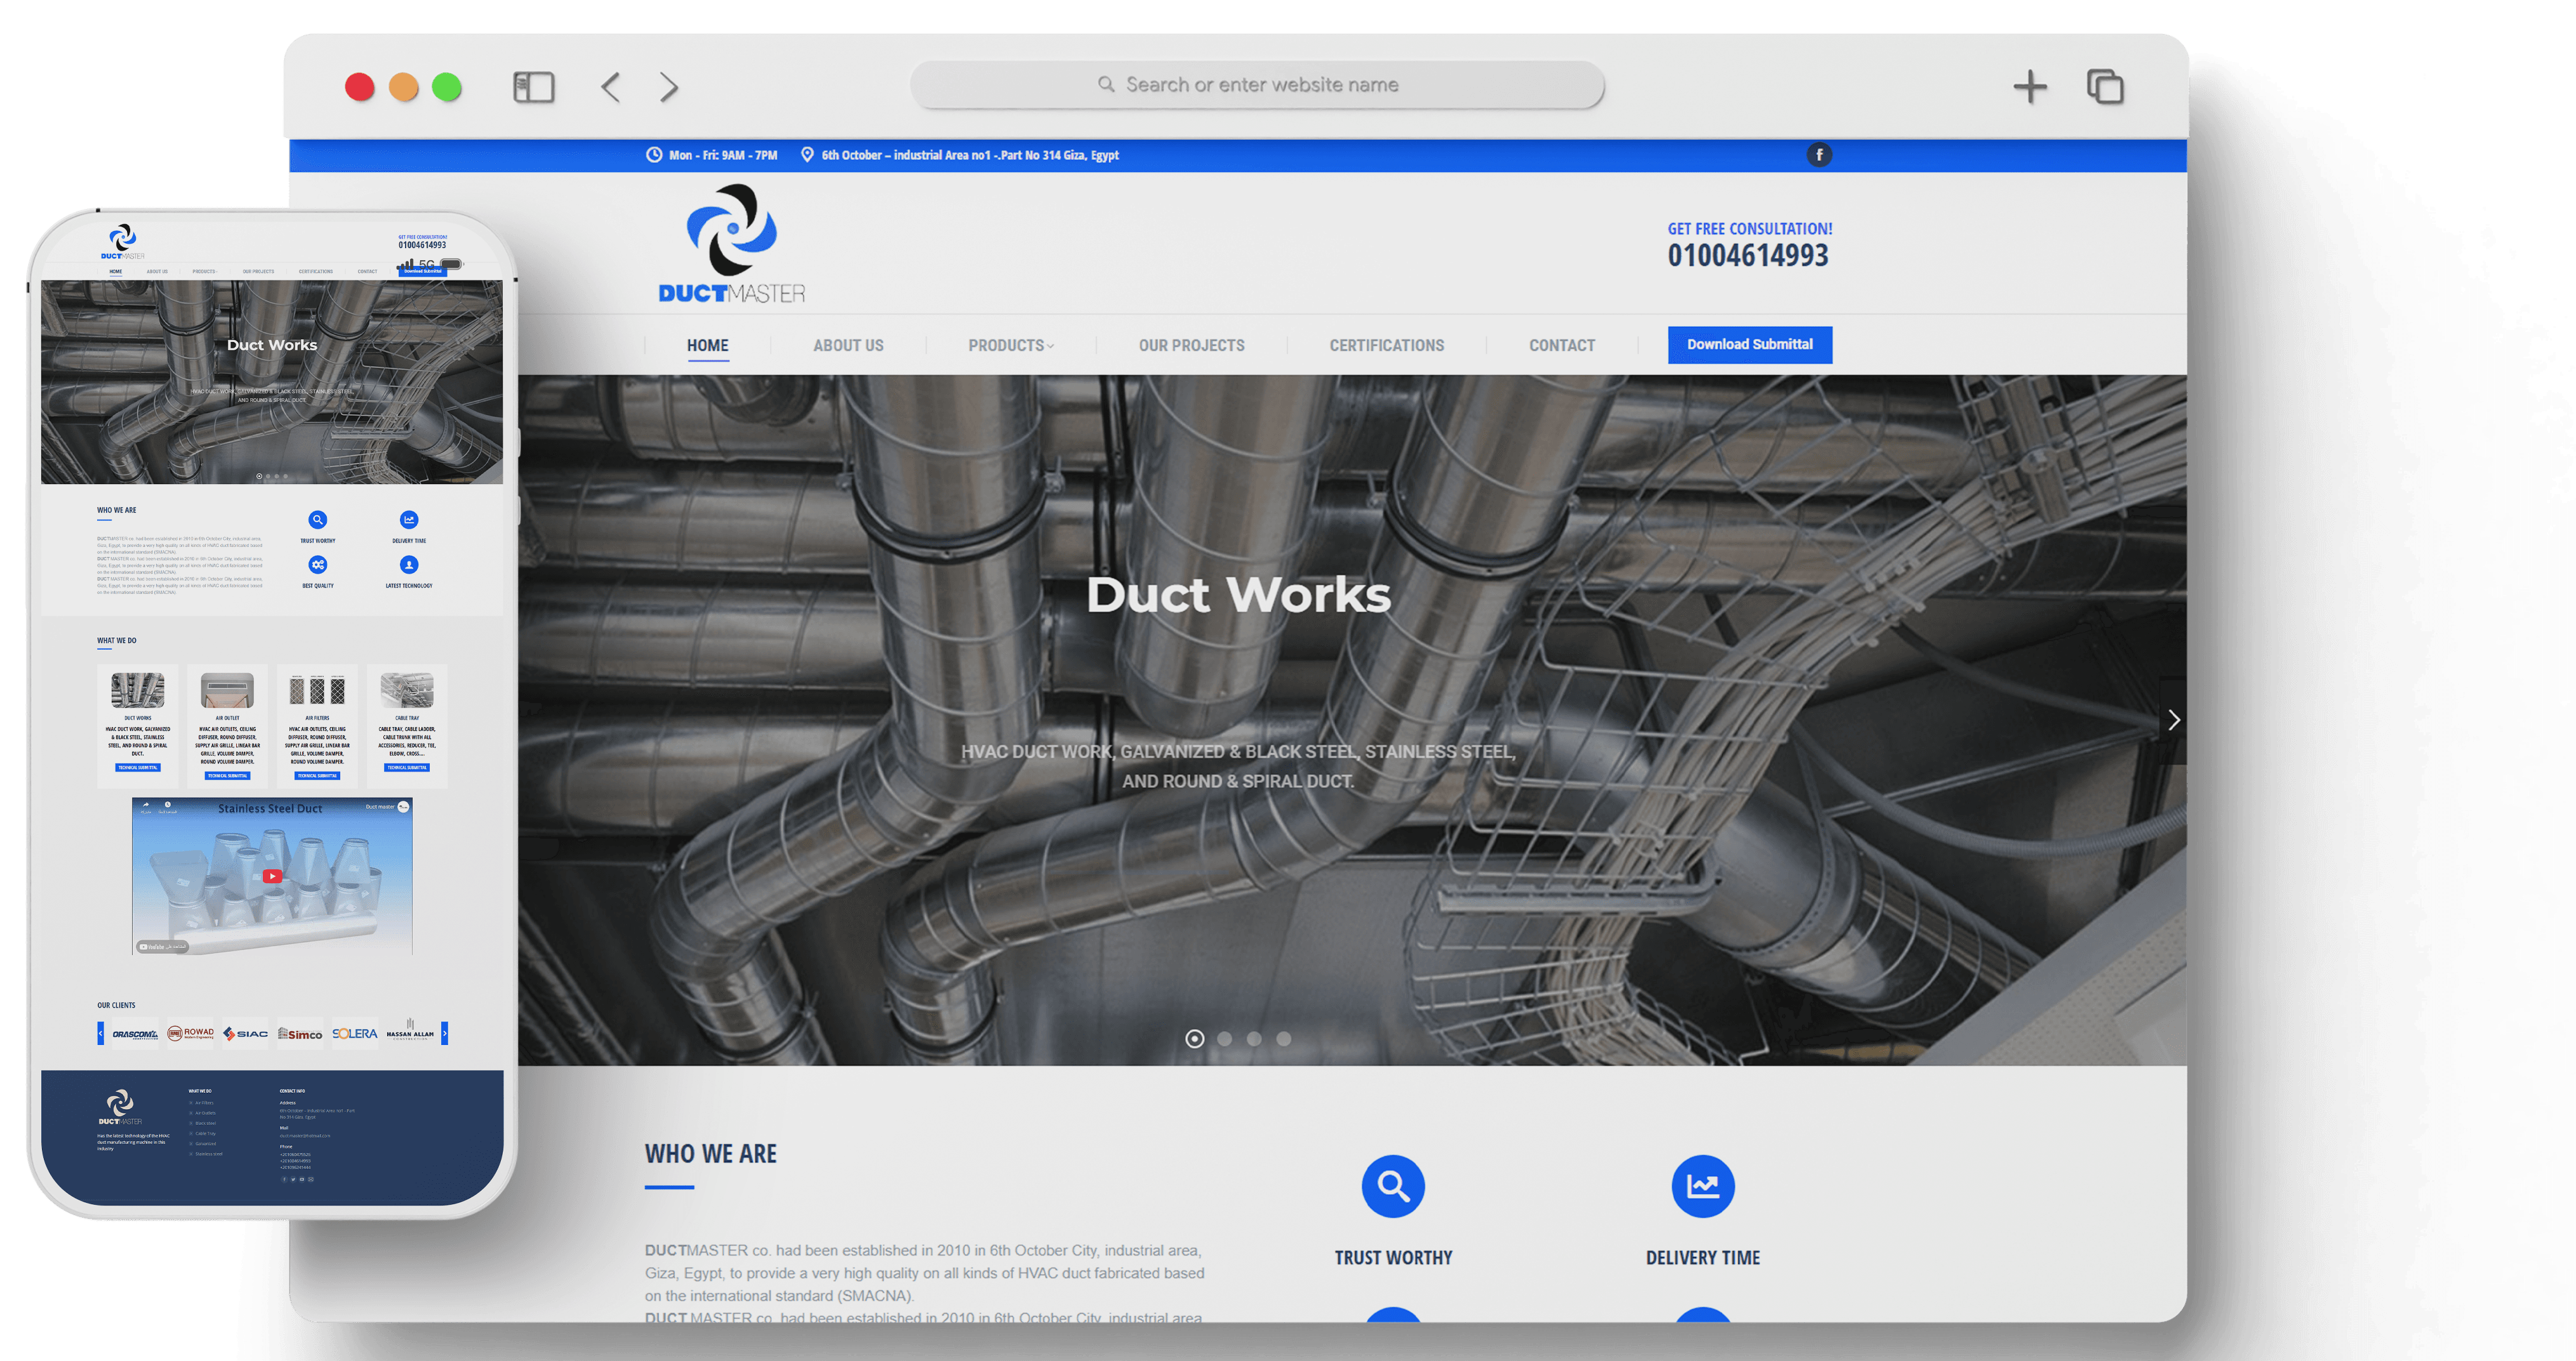Click the Facebook icon in top bar
Image resolution: width=2576 pixels, height=1361 pixels.
click(x=1819, y=155)
